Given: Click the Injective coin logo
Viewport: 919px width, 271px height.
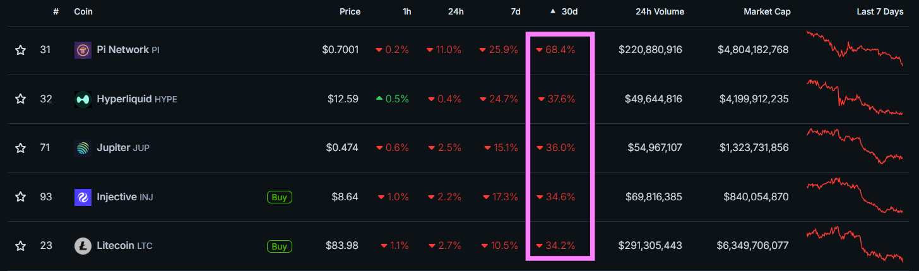Looking at the screenshot, I should coord(83,197).
